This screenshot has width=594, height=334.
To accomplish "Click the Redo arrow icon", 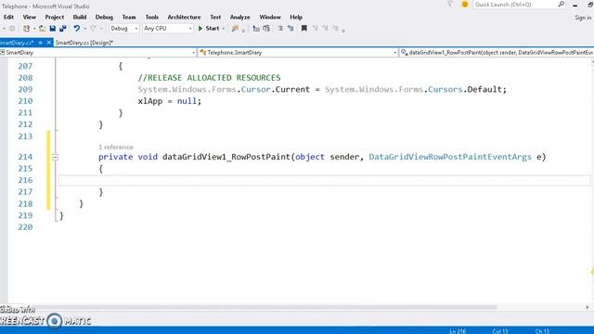I will tap(93, 29).
